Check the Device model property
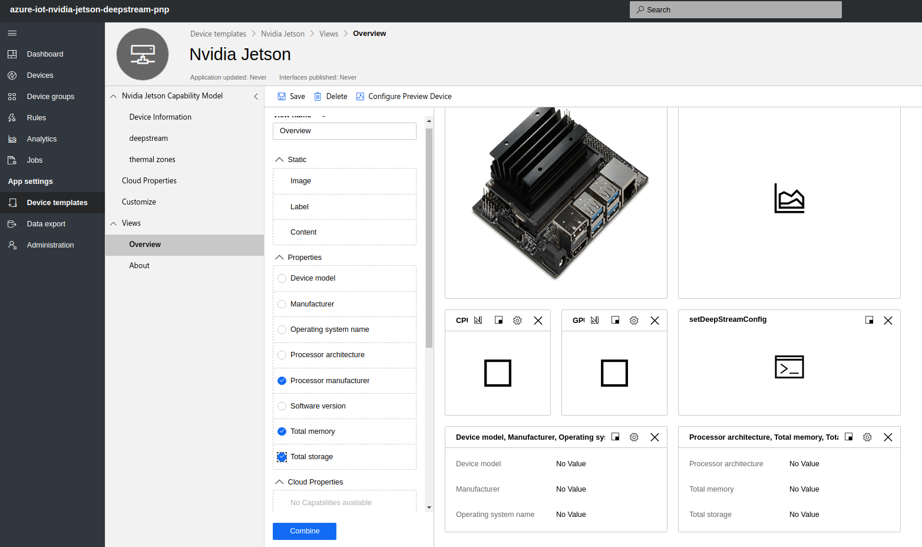Viewport: 922px width, 547px height. click(x=282, y=278)
